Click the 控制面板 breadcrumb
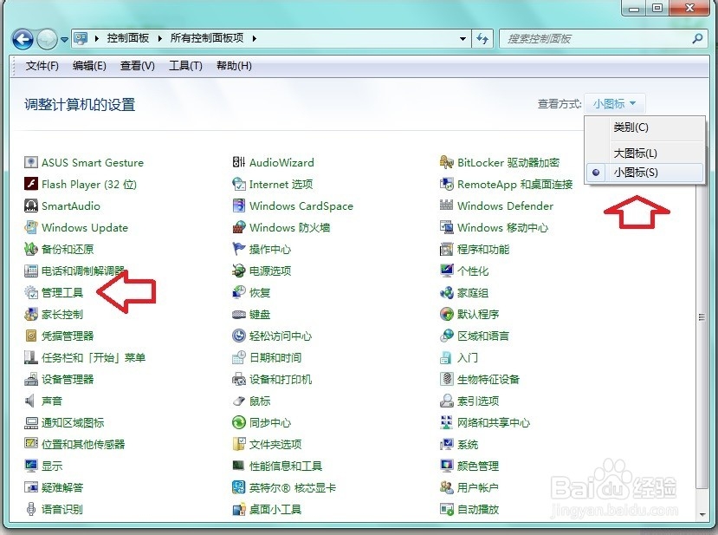 tap(128, 38)
